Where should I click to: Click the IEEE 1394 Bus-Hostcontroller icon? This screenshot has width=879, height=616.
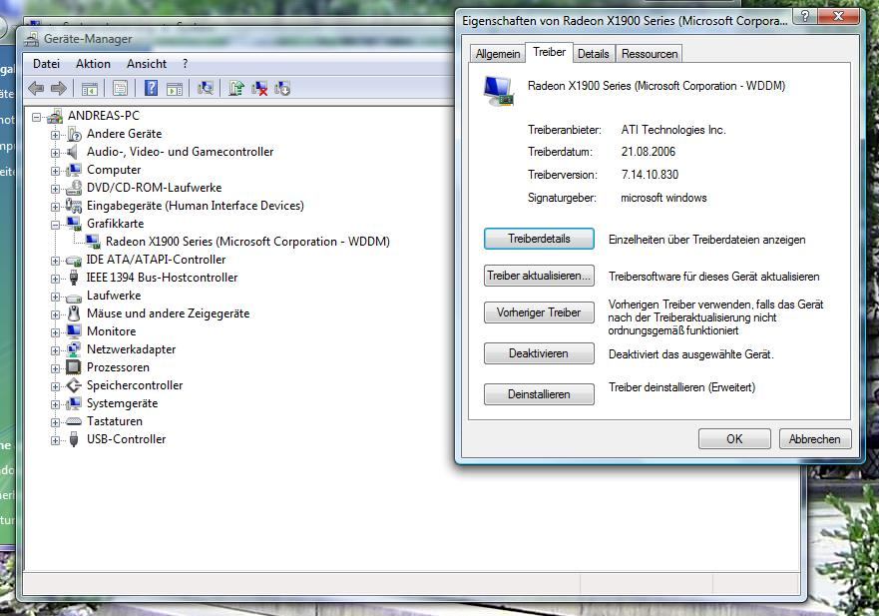tap(74, 278)
